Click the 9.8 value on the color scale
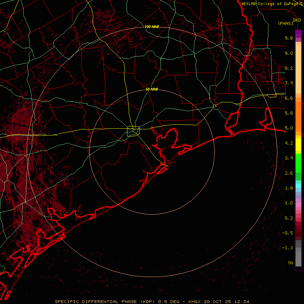 [x=289, y=38]
